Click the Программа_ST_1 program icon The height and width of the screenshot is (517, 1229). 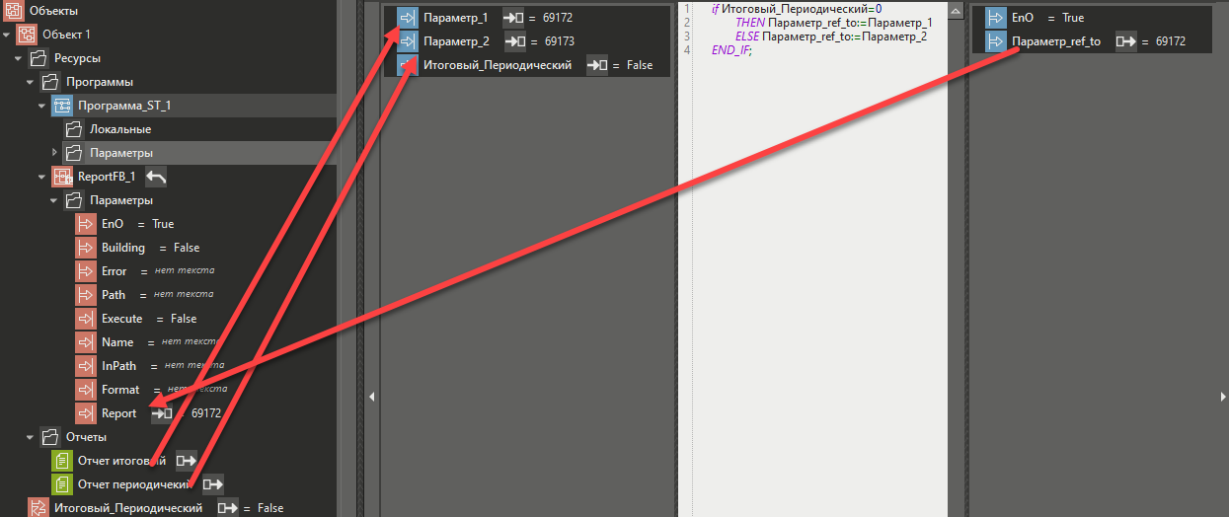coord(62,106)
